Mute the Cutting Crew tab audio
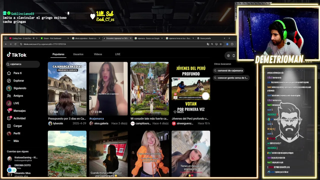The height and width of the screenshot is (180, 320). 33,38
